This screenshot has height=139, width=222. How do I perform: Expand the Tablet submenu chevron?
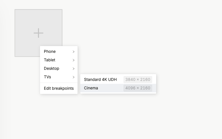click(74, 60)
